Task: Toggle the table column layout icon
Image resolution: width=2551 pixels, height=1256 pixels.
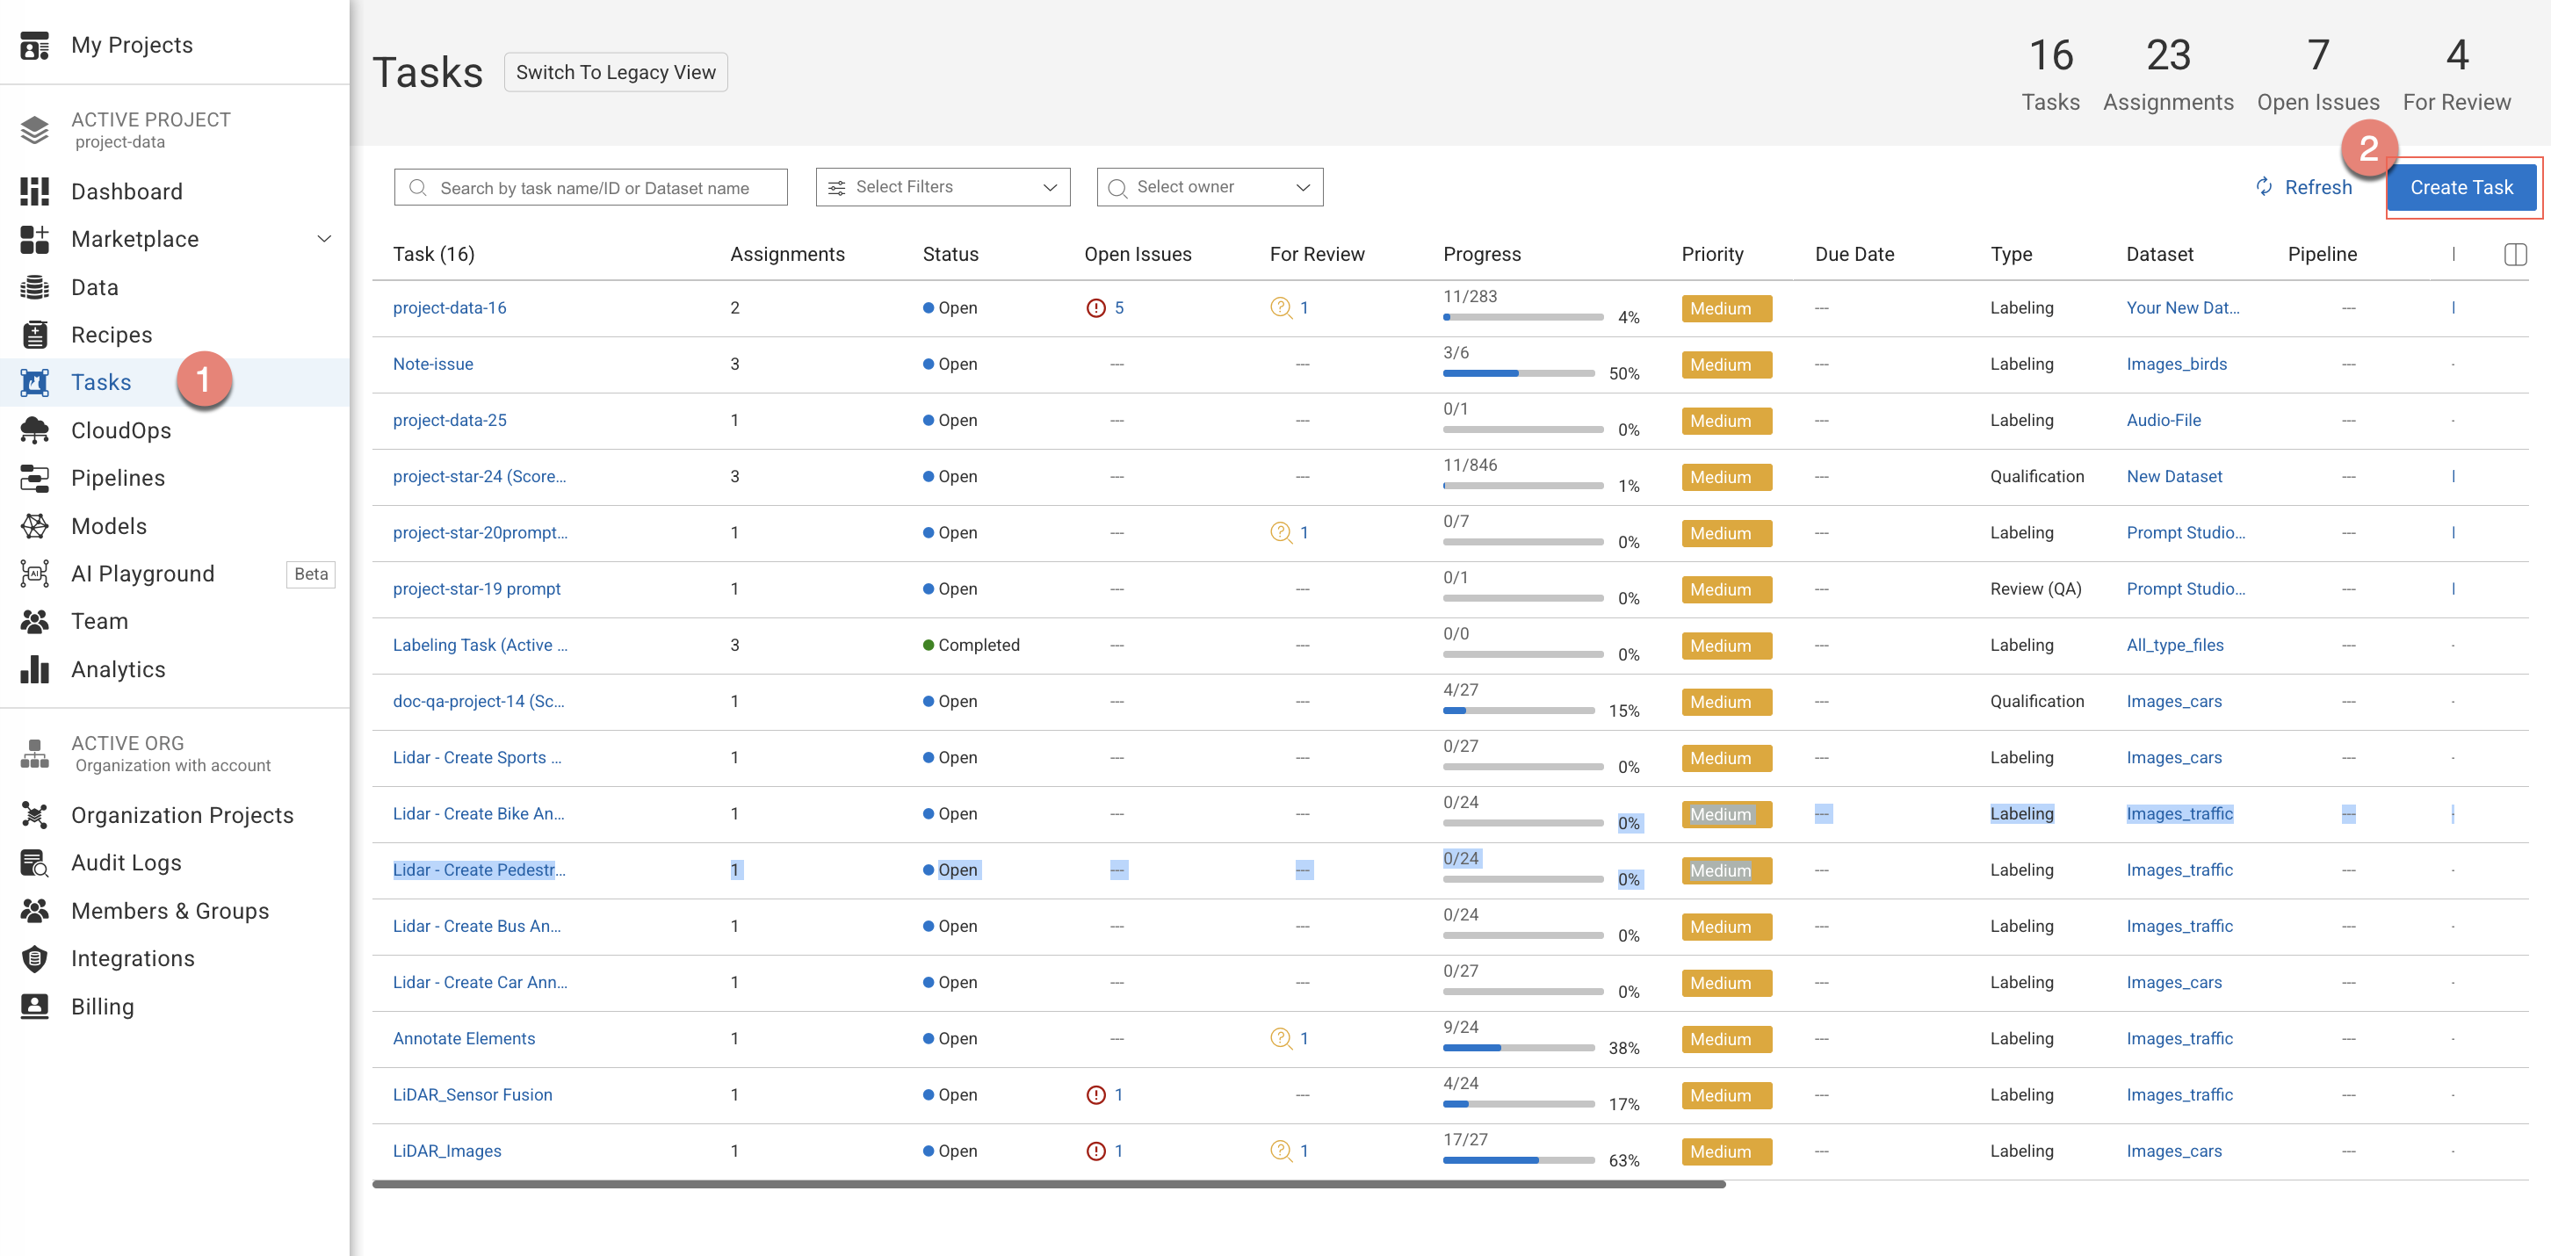Action: 2514,255
